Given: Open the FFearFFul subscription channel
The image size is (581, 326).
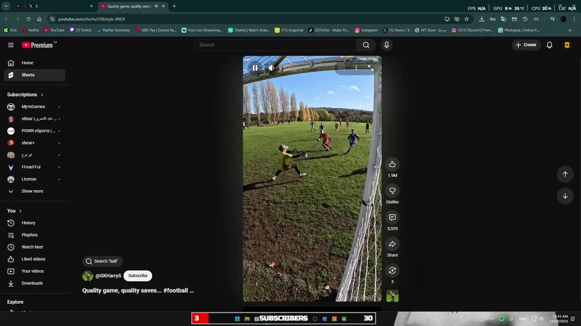Looking at the screenshot, I should (x=34, y=167).
